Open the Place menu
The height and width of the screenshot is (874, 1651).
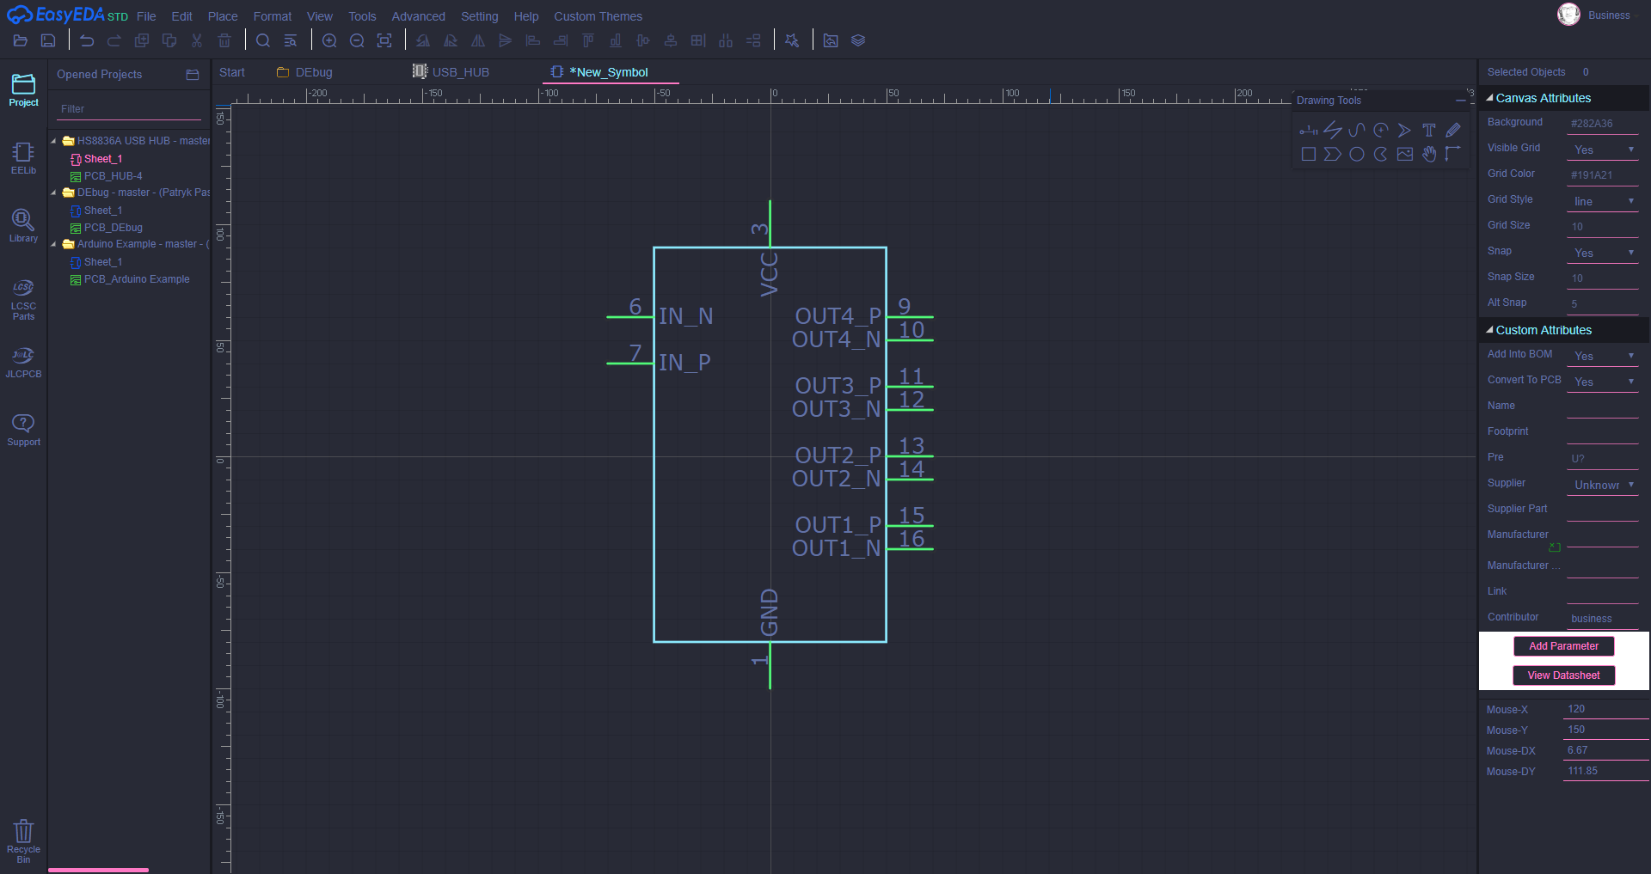(223, 16)
